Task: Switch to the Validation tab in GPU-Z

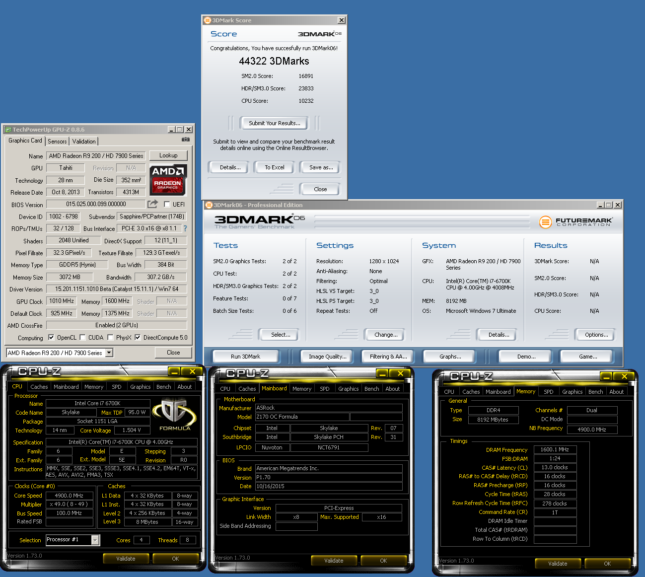Action: coord(84,142)
